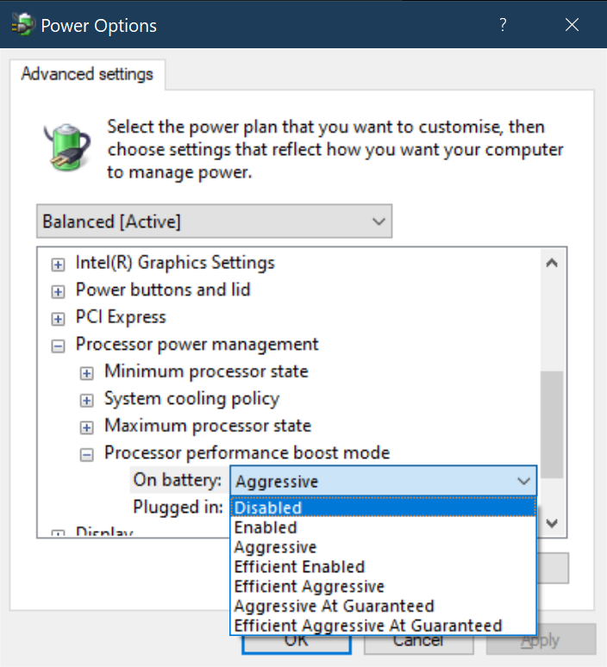Screen dimensions: 607x667
Task: Expand Maximum processor state setting
Action: 86,427
